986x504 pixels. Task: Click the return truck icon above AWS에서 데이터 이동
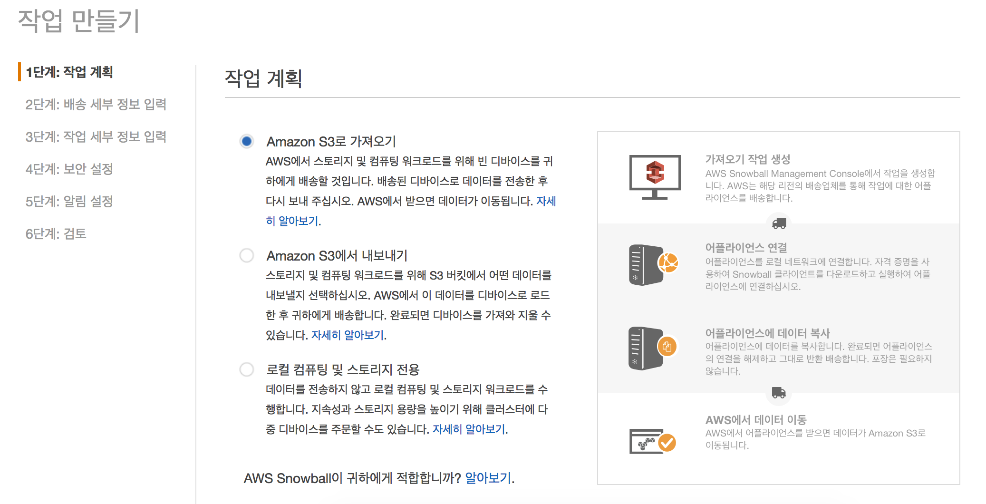779,393
